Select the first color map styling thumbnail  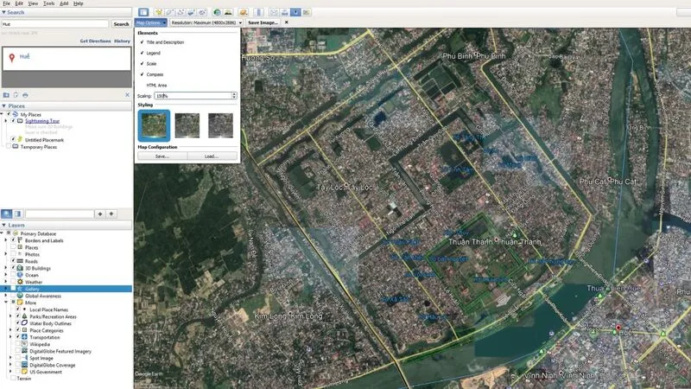(154, 125)
